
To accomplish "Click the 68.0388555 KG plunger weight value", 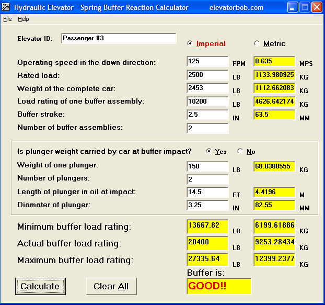I will [x=274, y=166].
